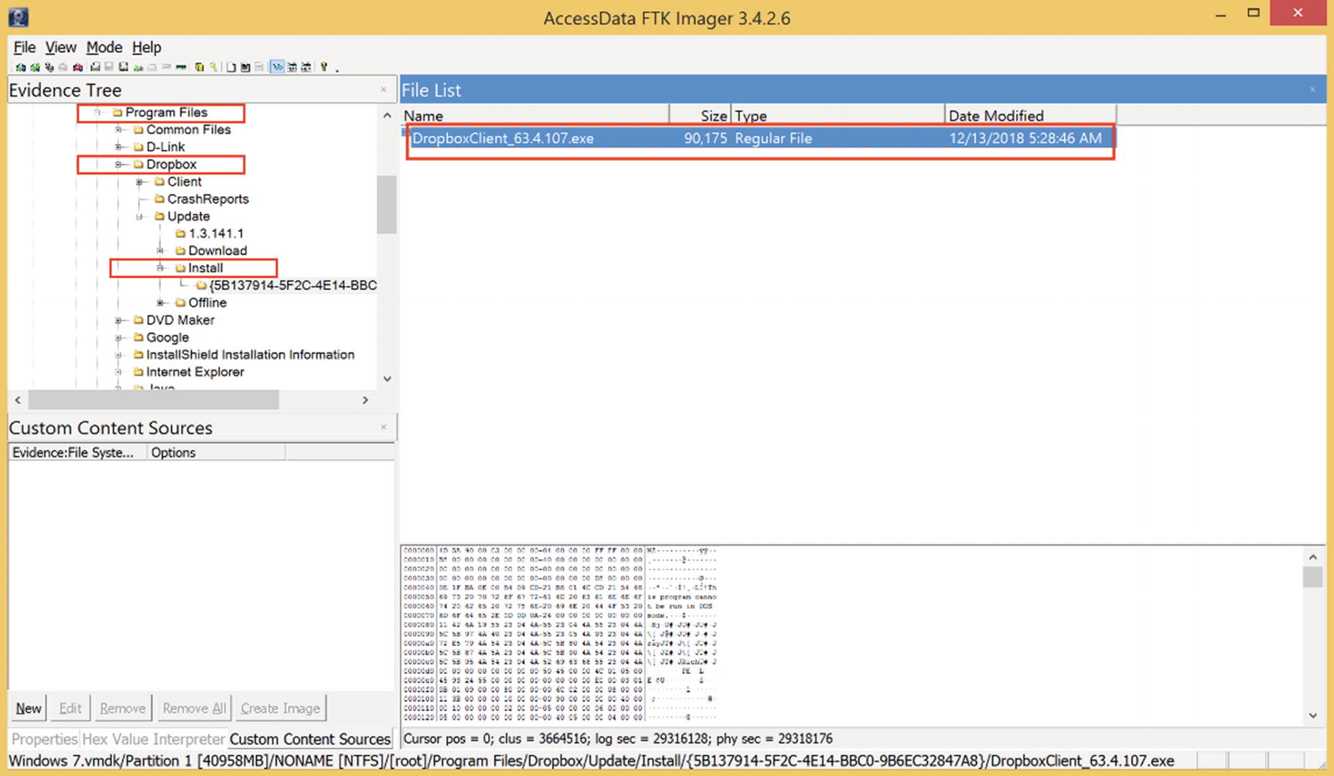Switch viewer to text mode icon
This screenshot has height=776, width=1334.
click(292, 67)
